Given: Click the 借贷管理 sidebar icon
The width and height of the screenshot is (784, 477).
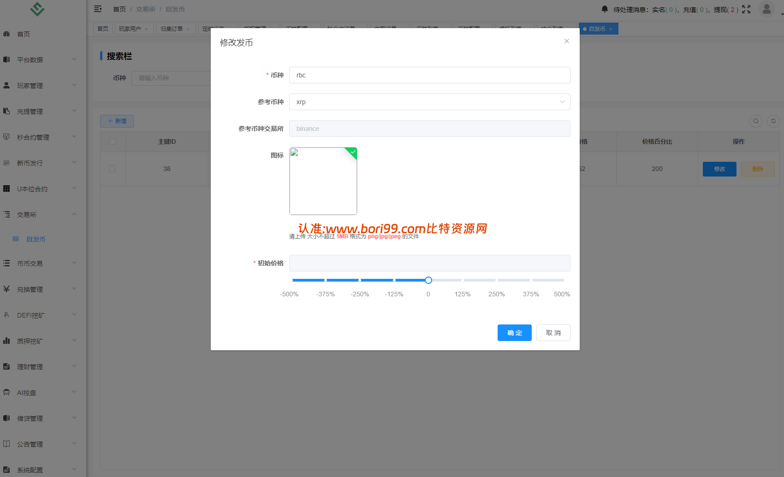Looking at the screenshot, I should [6, 418].
